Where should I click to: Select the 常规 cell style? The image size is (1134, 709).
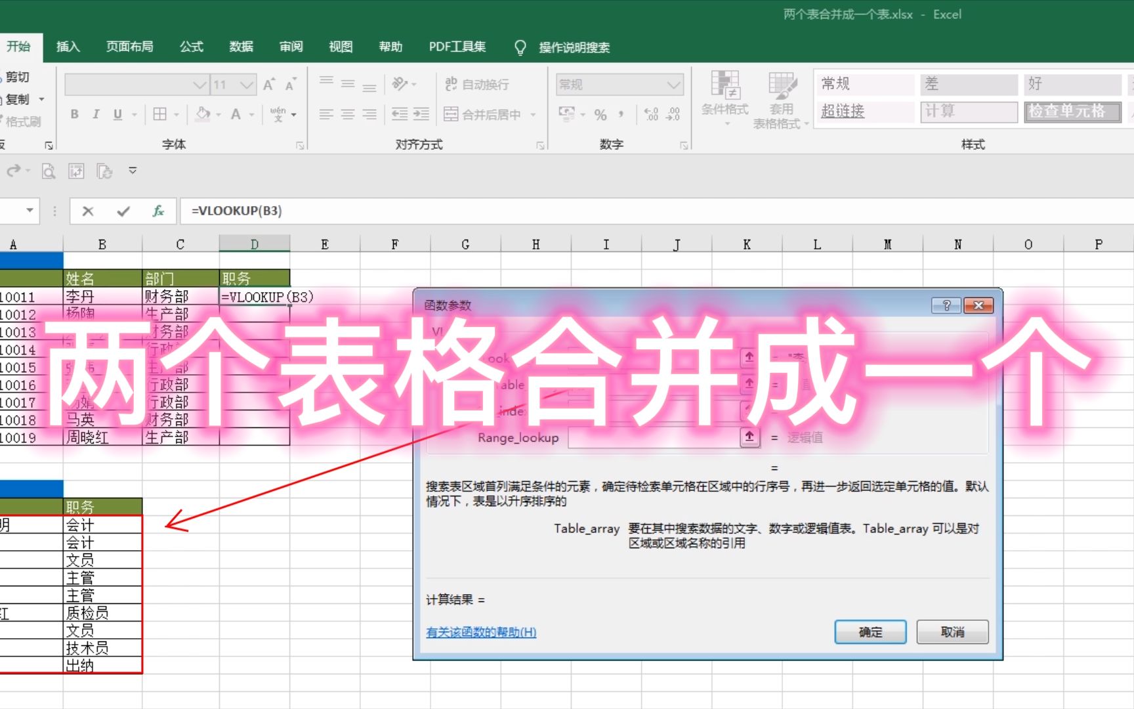[865, 84]
